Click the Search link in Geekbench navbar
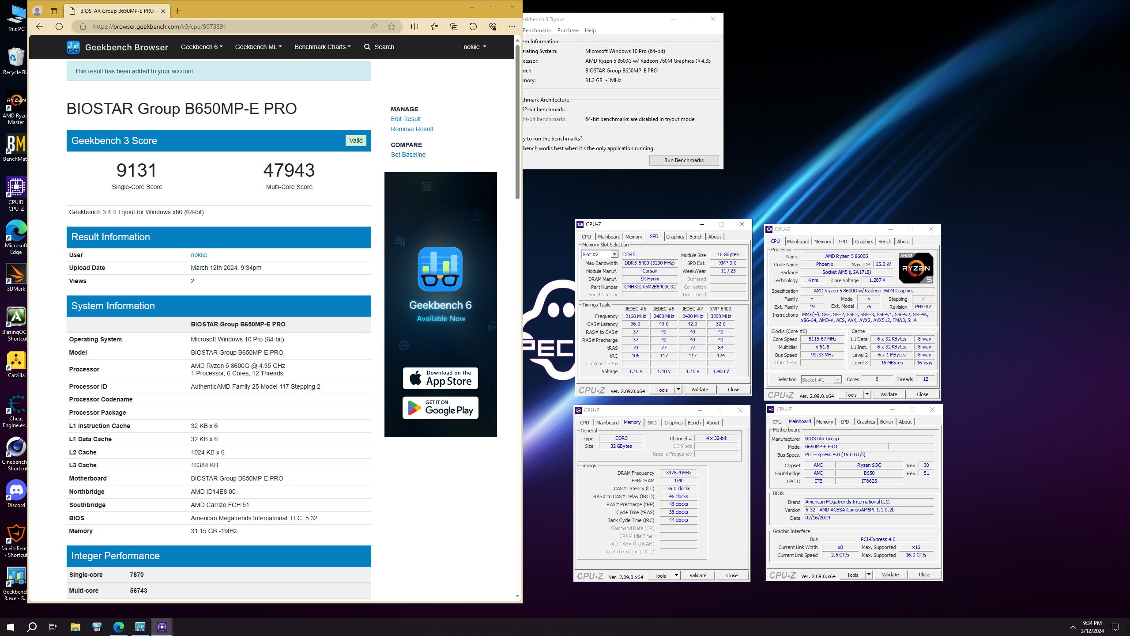Viewport: 1130px width, 636px height. pyautogui.click(x=379, y=47)
